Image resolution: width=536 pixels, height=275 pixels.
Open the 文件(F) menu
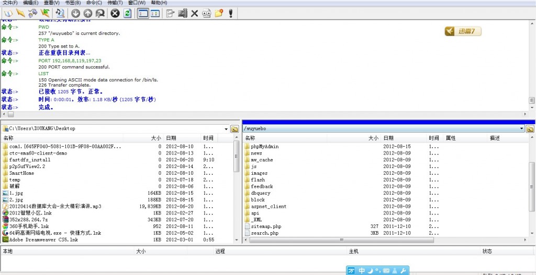click(10, 3)
